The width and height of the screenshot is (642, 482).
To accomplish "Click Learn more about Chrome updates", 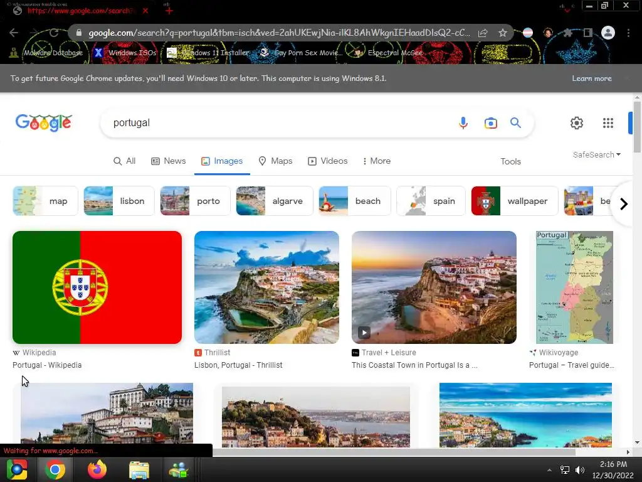I will (592, 78).
